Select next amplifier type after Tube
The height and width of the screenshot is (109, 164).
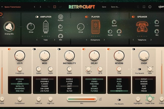pyautogui.click(x=54, y=40)
